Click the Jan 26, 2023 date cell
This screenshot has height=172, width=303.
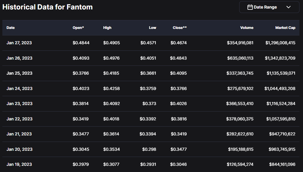point(19,58)
